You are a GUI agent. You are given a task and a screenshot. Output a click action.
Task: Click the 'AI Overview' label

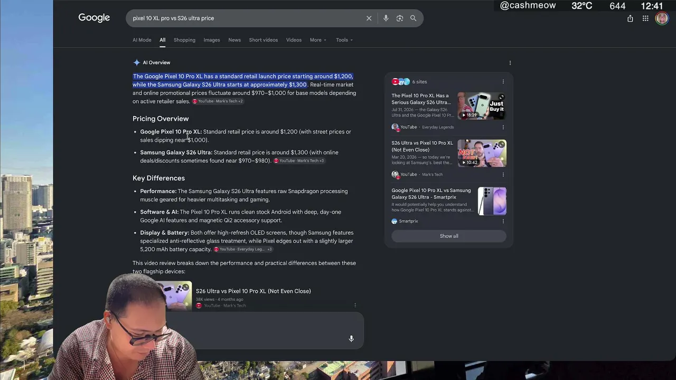(156, 63)
